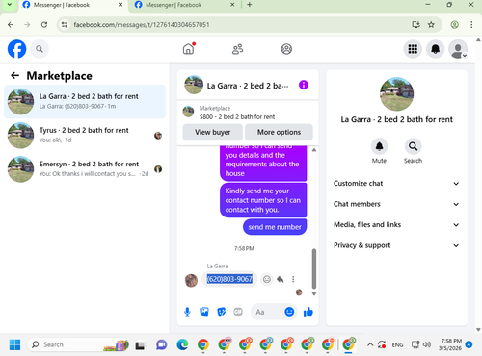The height and width of the screenshot is (356, 482).
Task: Show hidden system tray icons
Action: (370, 344)
